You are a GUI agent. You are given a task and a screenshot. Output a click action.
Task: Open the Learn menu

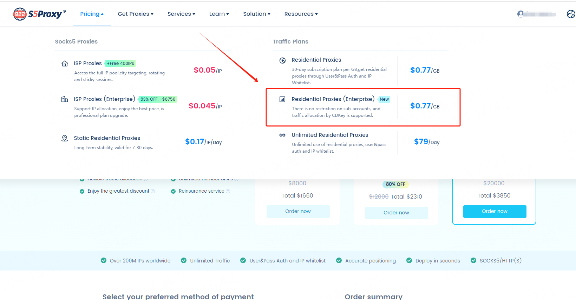tap(219, 14)
